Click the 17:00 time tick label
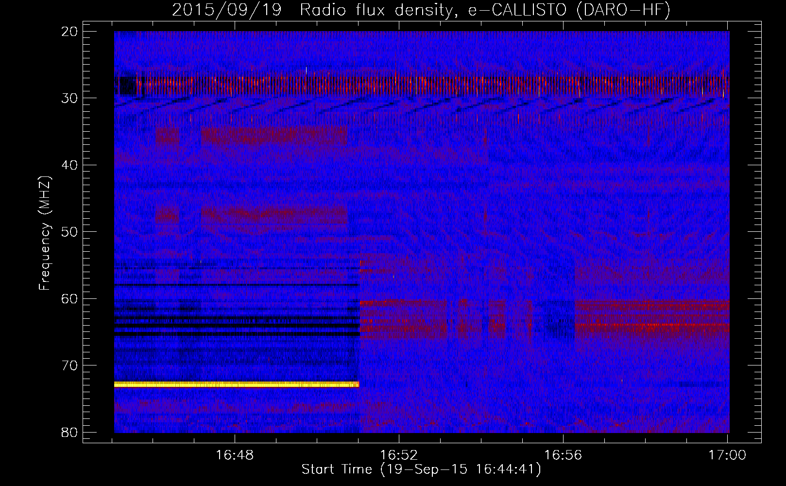Image resolution: width=786 pixels, height=486 pixels. [x=727, y=455]
